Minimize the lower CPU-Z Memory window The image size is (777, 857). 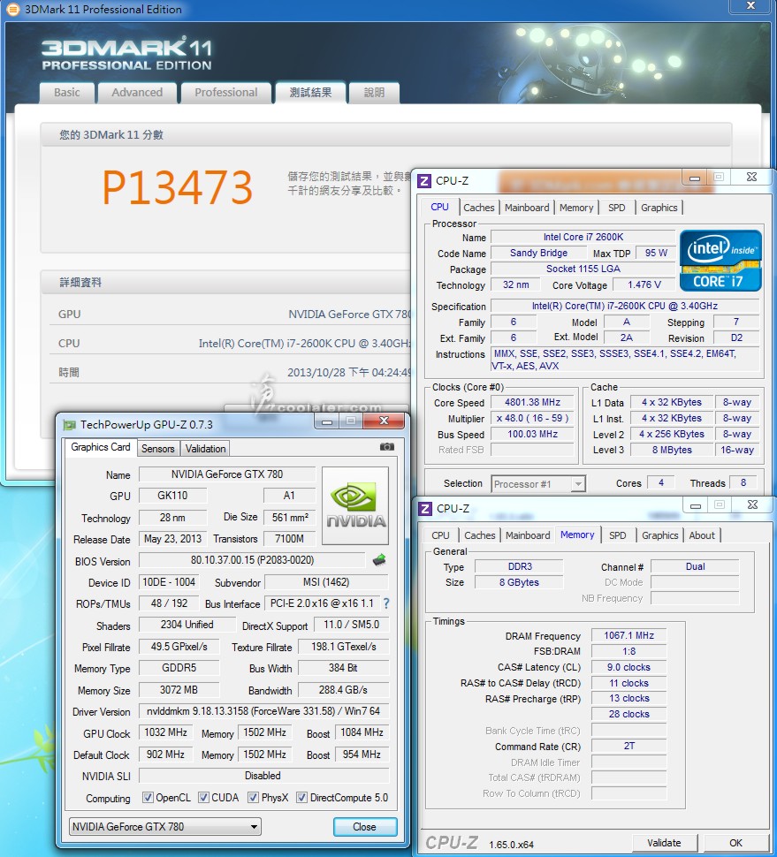[x=695, y=505]
